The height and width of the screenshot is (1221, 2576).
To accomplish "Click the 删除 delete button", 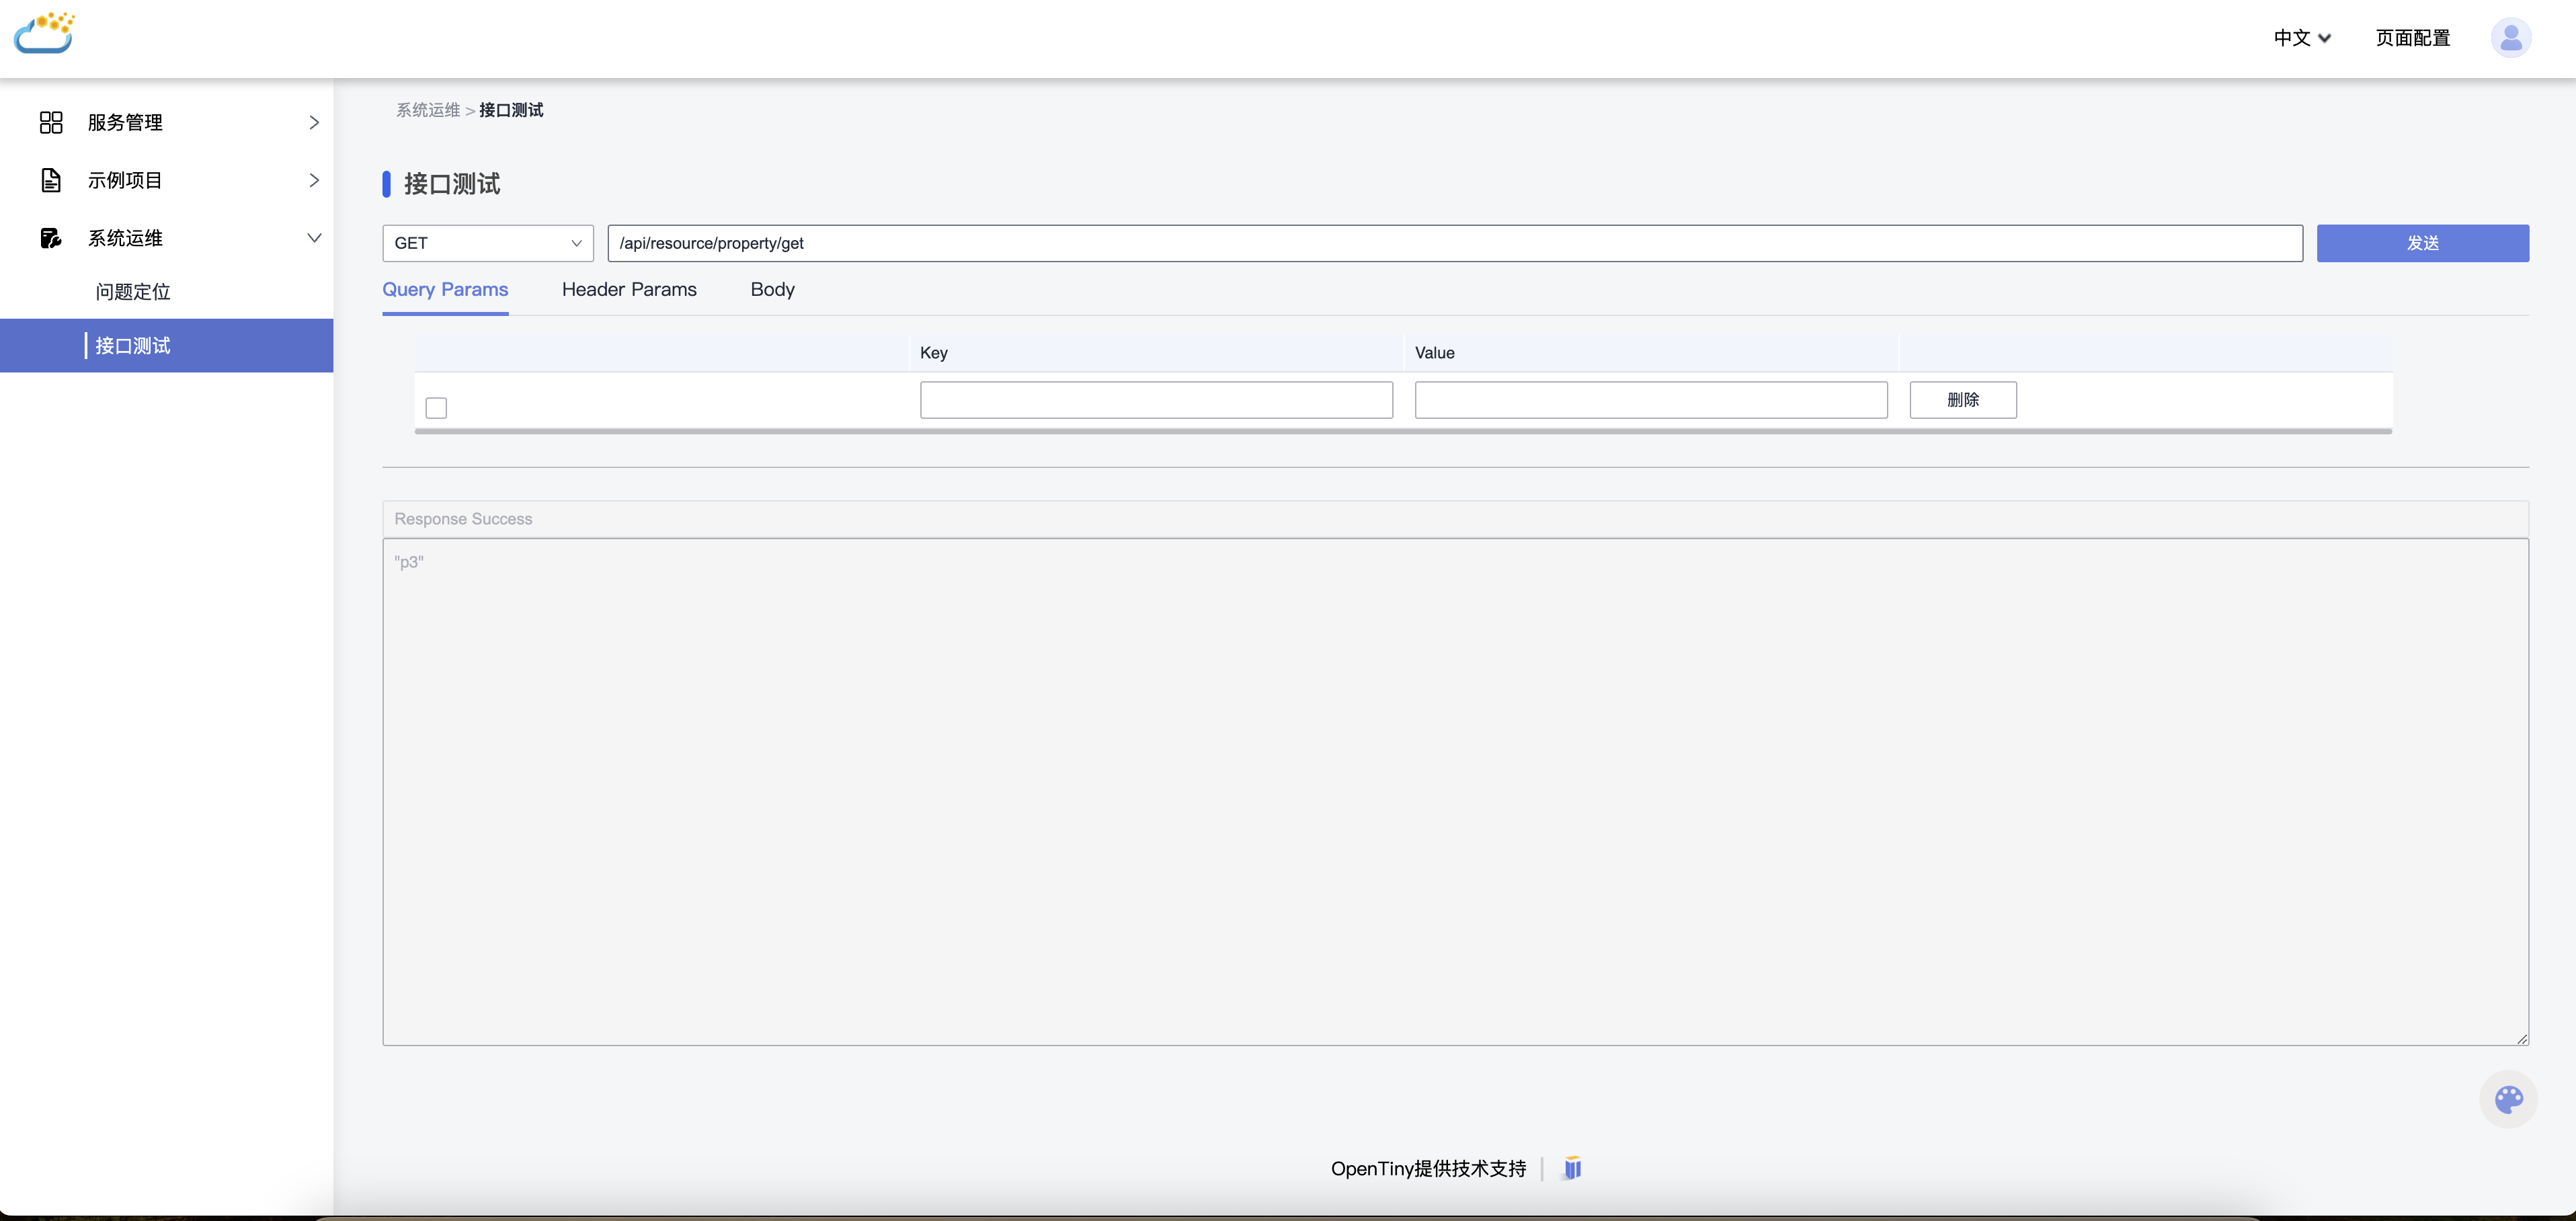I will click(x=1962, y=400).
